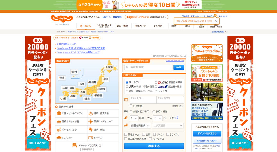277x152 pixels.
Task: Click the マイページ link
Action: pyautogui.click(x=223, y=16)
